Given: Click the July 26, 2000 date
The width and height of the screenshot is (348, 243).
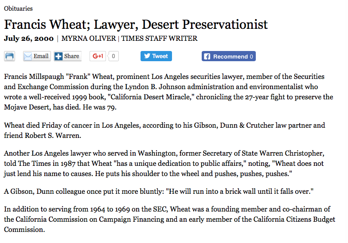Looking at the screenshot, I should click(x=29, y=39).
